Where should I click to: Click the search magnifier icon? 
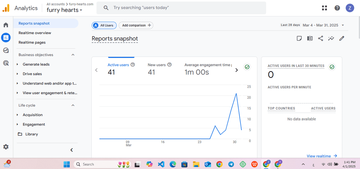click(106, 8)
